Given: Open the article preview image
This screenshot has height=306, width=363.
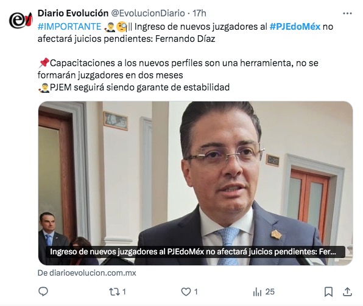Looking at the screenshot, I should coord(196,183).
